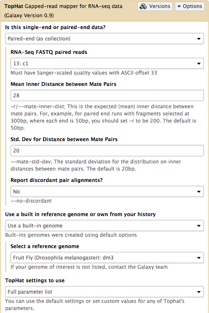Click the Std. Dev for Distance input field

click(107, 151)
